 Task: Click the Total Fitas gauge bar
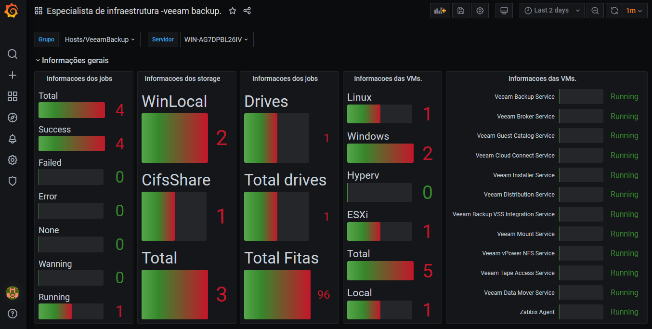point(277,294)
